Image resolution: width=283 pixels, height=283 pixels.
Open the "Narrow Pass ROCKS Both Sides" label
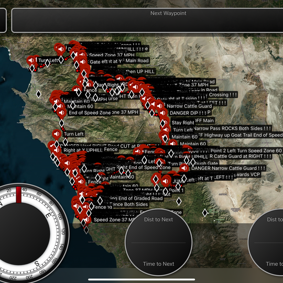click(x=233, y=128)
